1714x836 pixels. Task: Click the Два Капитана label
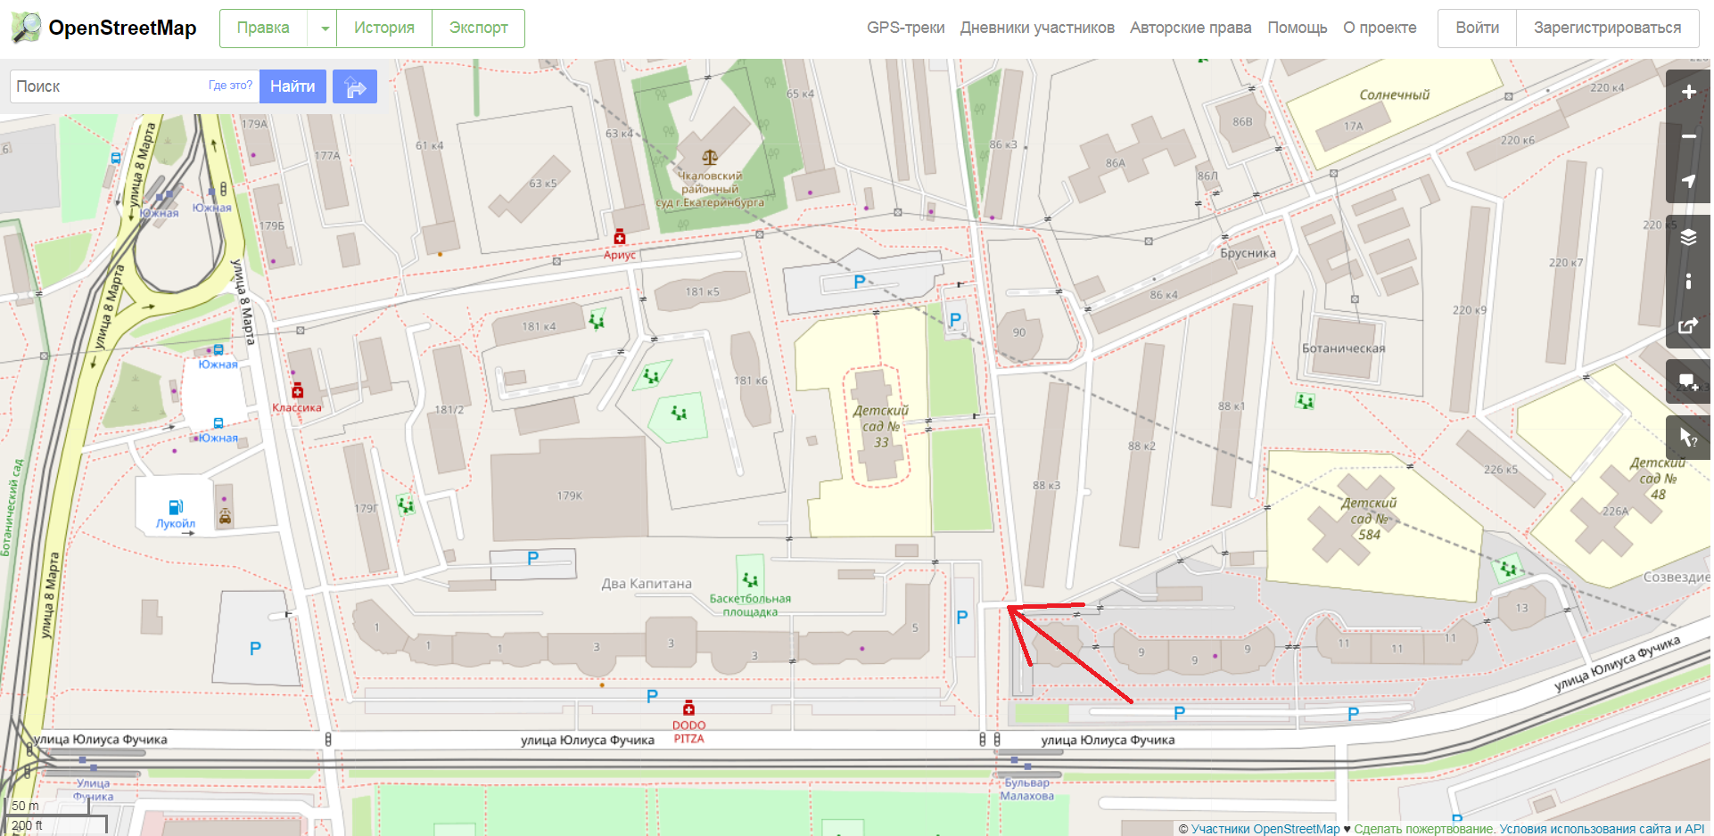(x=647, y=584)
